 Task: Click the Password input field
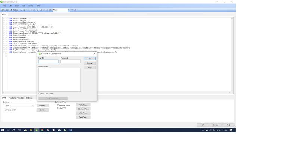(71, 62)
